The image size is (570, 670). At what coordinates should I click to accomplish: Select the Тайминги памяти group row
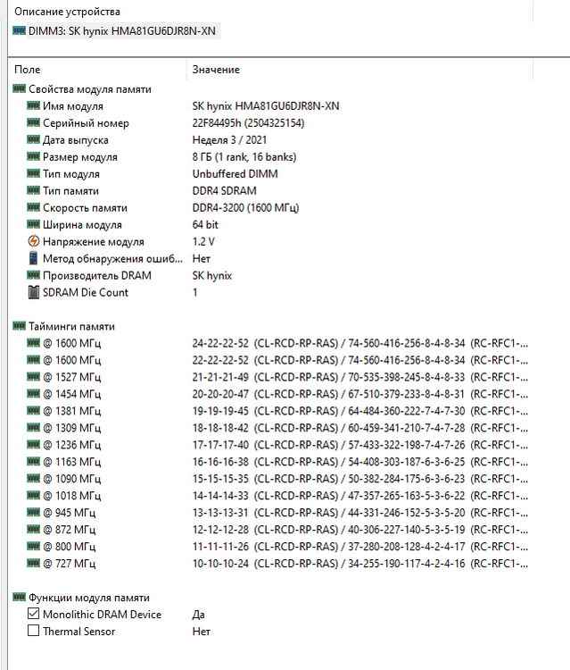71,326
